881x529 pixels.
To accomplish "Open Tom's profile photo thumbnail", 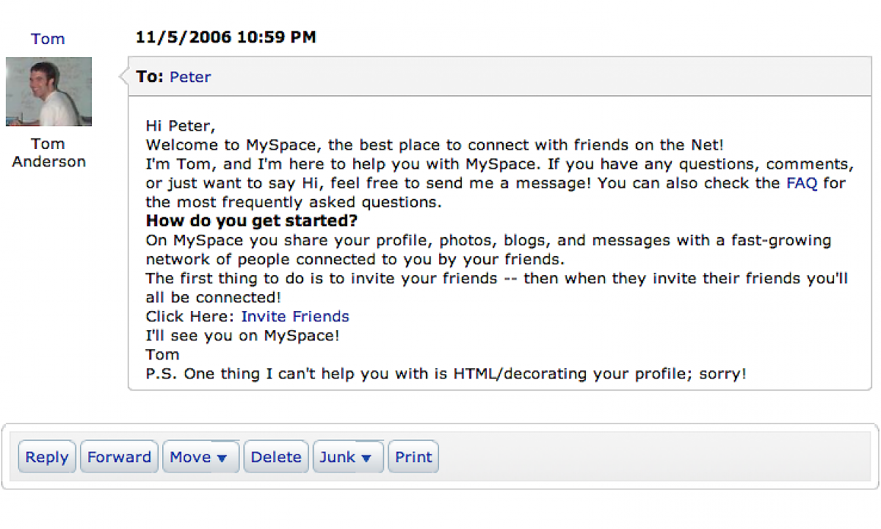I will [x=48, y=92].
